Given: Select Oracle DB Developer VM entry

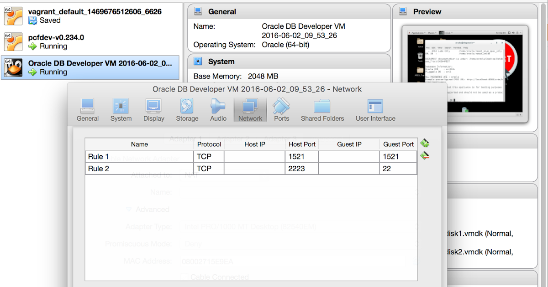Looking at the screenshot, I should [90, 68].
